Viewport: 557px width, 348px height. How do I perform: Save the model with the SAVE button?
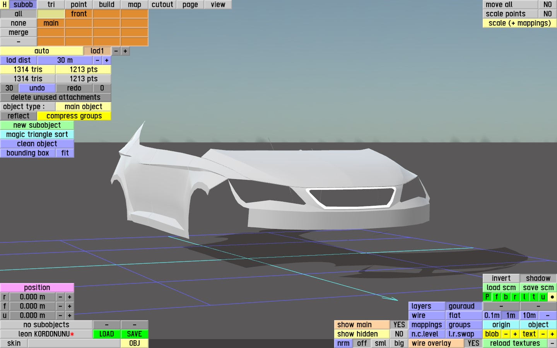tap(135, 334)
